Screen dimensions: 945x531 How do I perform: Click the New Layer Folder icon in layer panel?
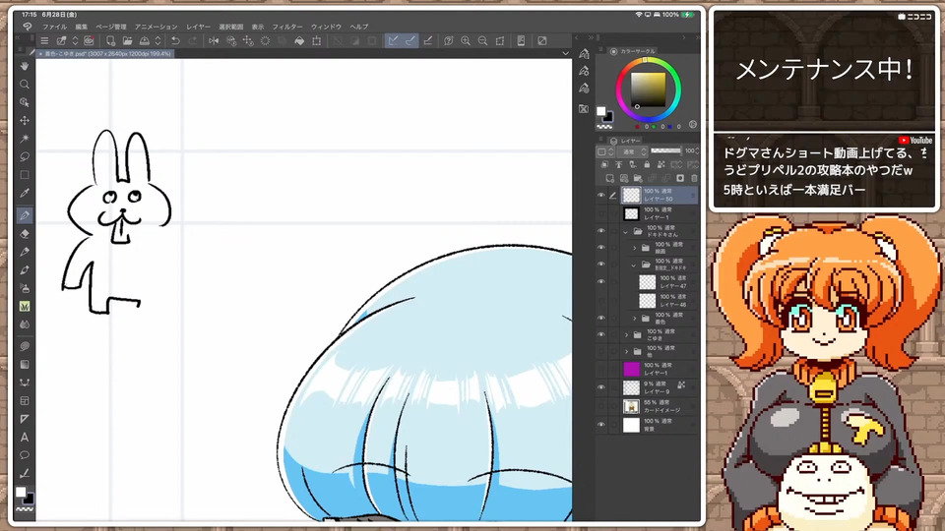pyautogui.click(x=638, y=178)
